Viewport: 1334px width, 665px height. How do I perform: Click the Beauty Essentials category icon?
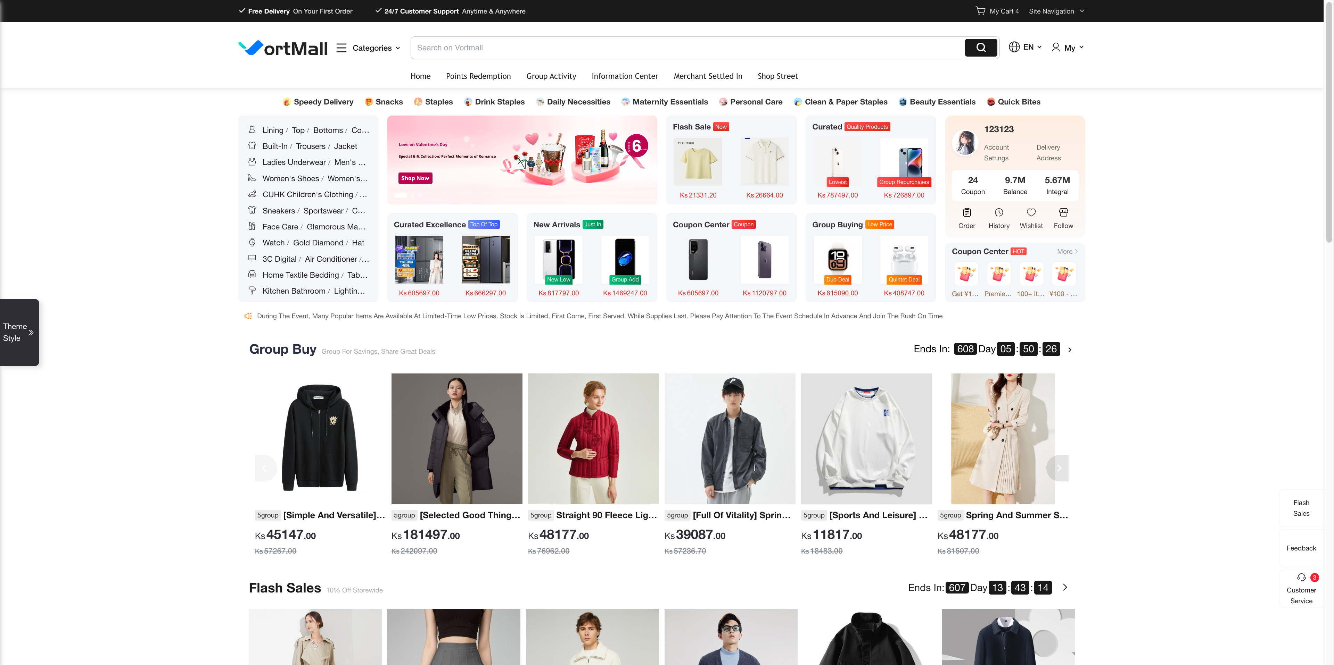coord(903,102)
